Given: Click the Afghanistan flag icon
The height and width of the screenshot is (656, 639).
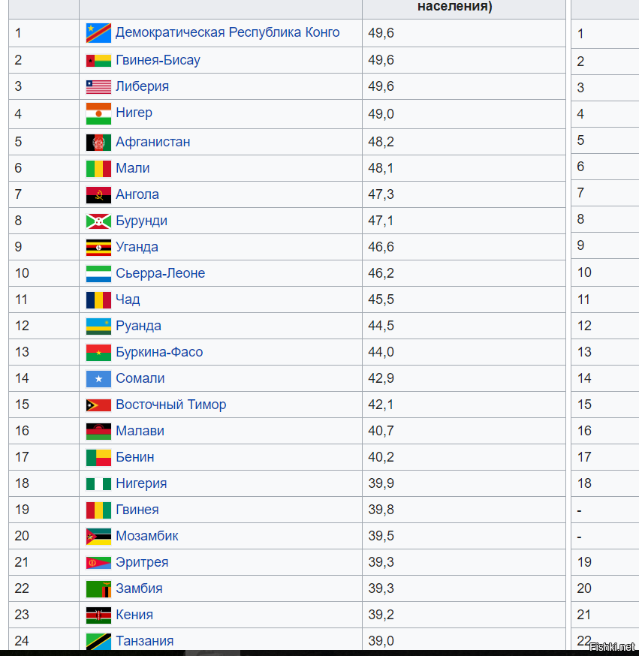Looking at the screenshot, I should pyautogui.click(x=98, y=143).
